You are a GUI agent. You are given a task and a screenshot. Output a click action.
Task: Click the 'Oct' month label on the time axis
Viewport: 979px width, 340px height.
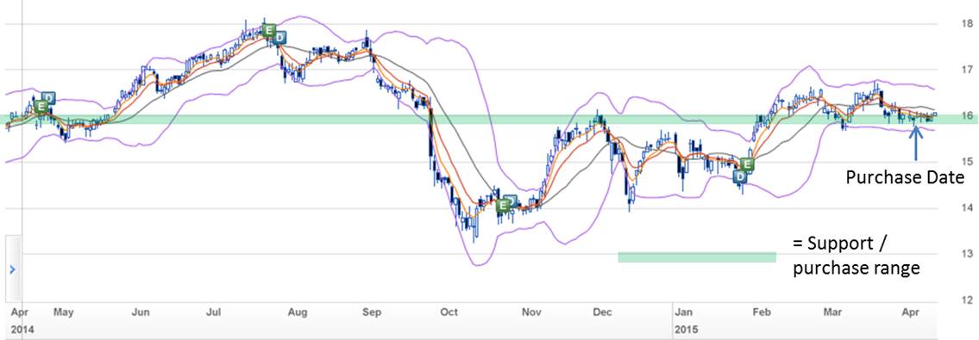449,312
